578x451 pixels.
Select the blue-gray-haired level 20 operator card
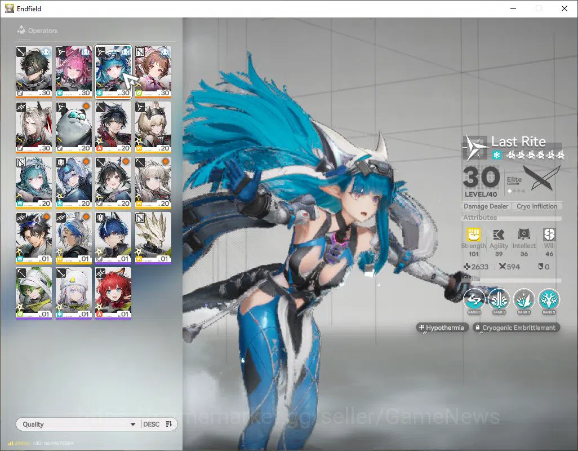coord(74,182)
